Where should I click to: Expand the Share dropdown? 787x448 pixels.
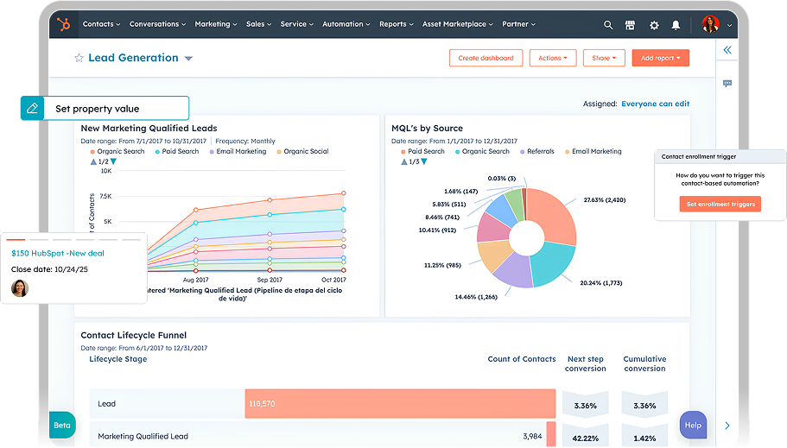(x=604, y=58)
